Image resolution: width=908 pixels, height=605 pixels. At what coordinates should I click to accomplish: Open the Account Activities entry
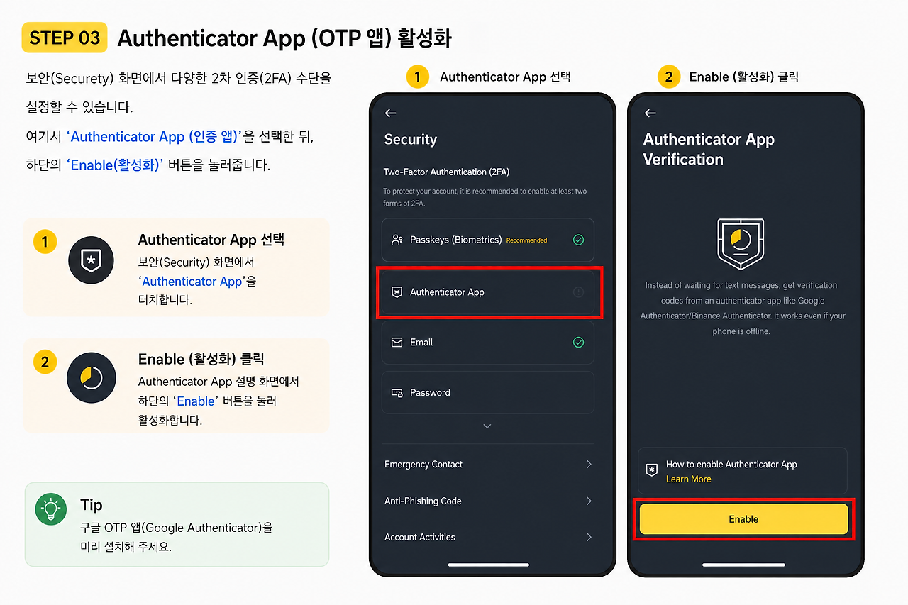click(x=488, y=537)
